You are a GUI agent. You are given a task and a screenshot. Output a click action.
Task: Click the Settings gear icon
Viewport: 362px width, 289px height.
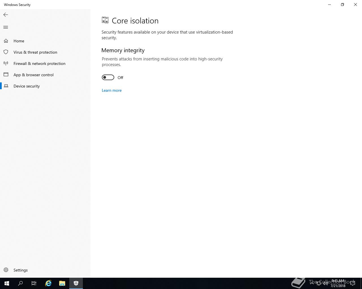(6, 270)
